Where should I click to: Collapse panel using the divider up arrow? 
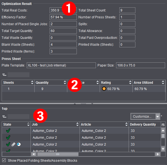point(75,104)
